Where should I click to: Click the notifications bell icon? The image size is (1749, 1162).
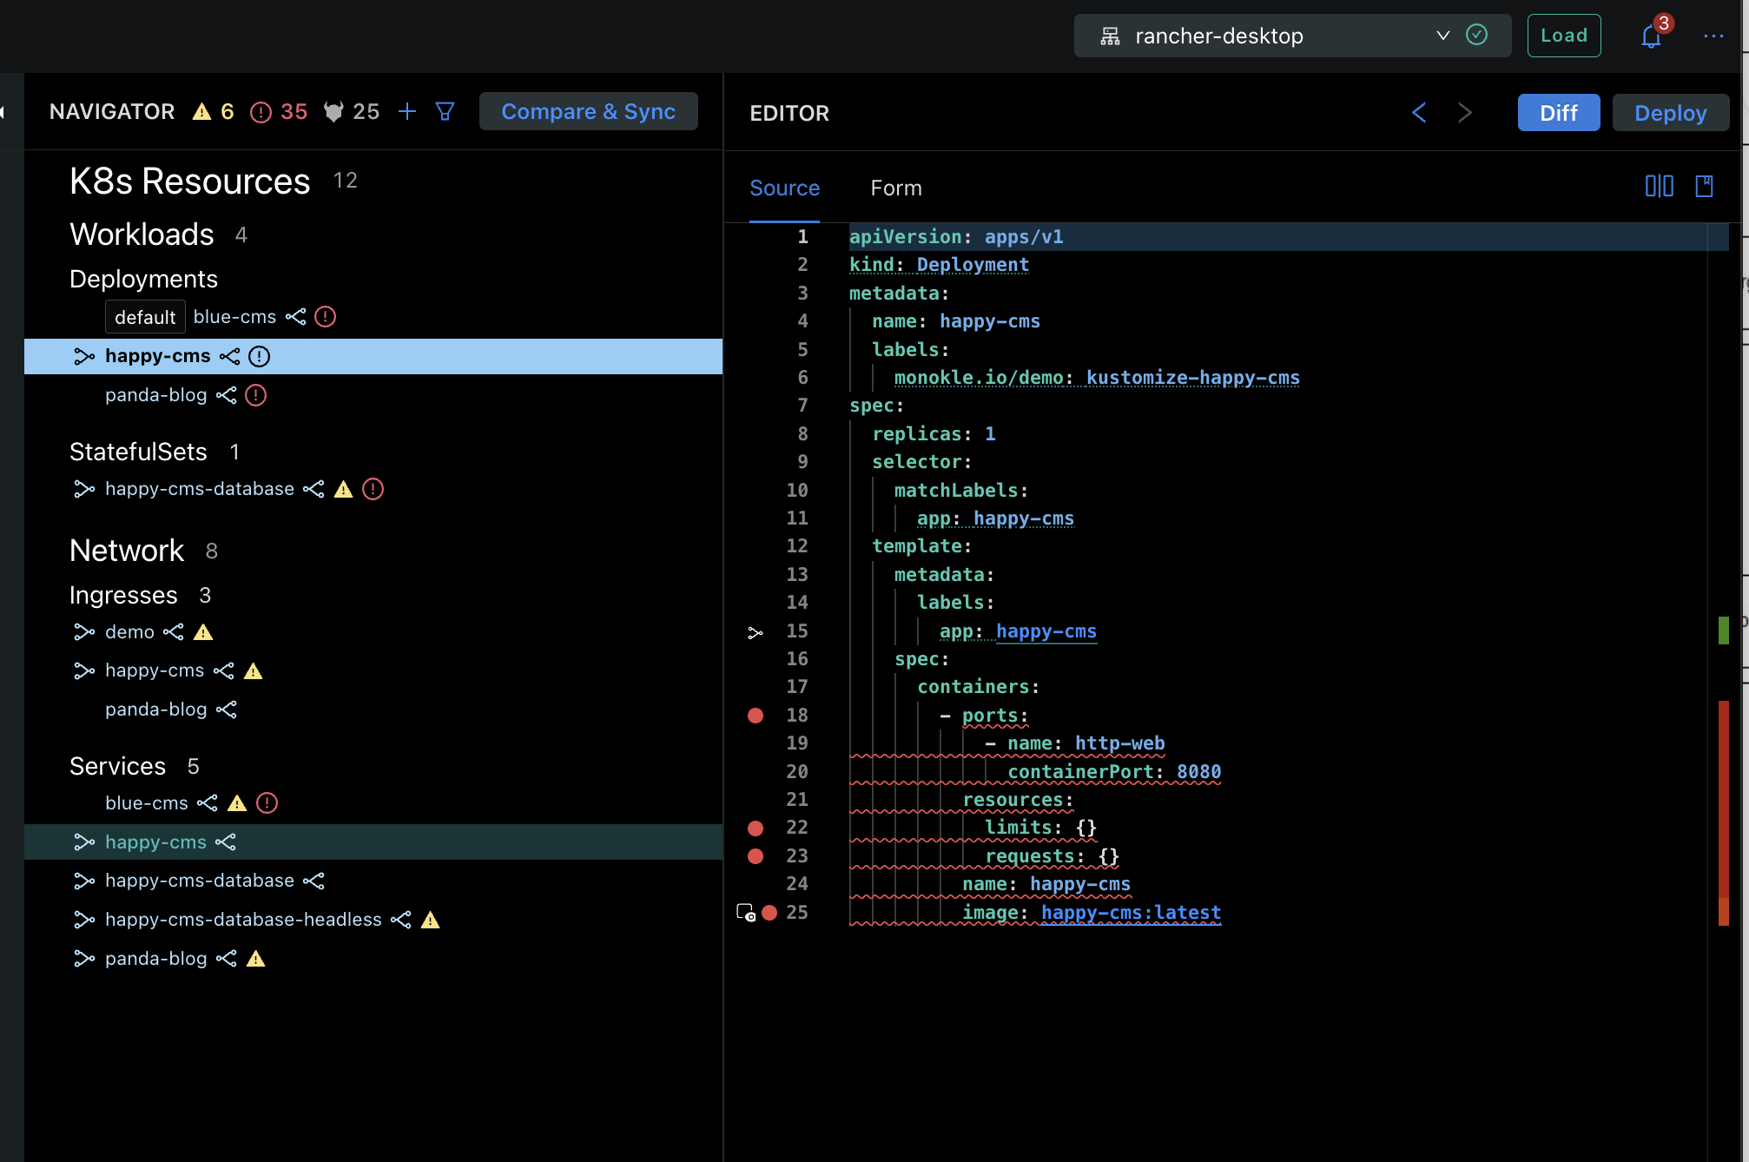pyautogui.click(x=1650, y=36)
